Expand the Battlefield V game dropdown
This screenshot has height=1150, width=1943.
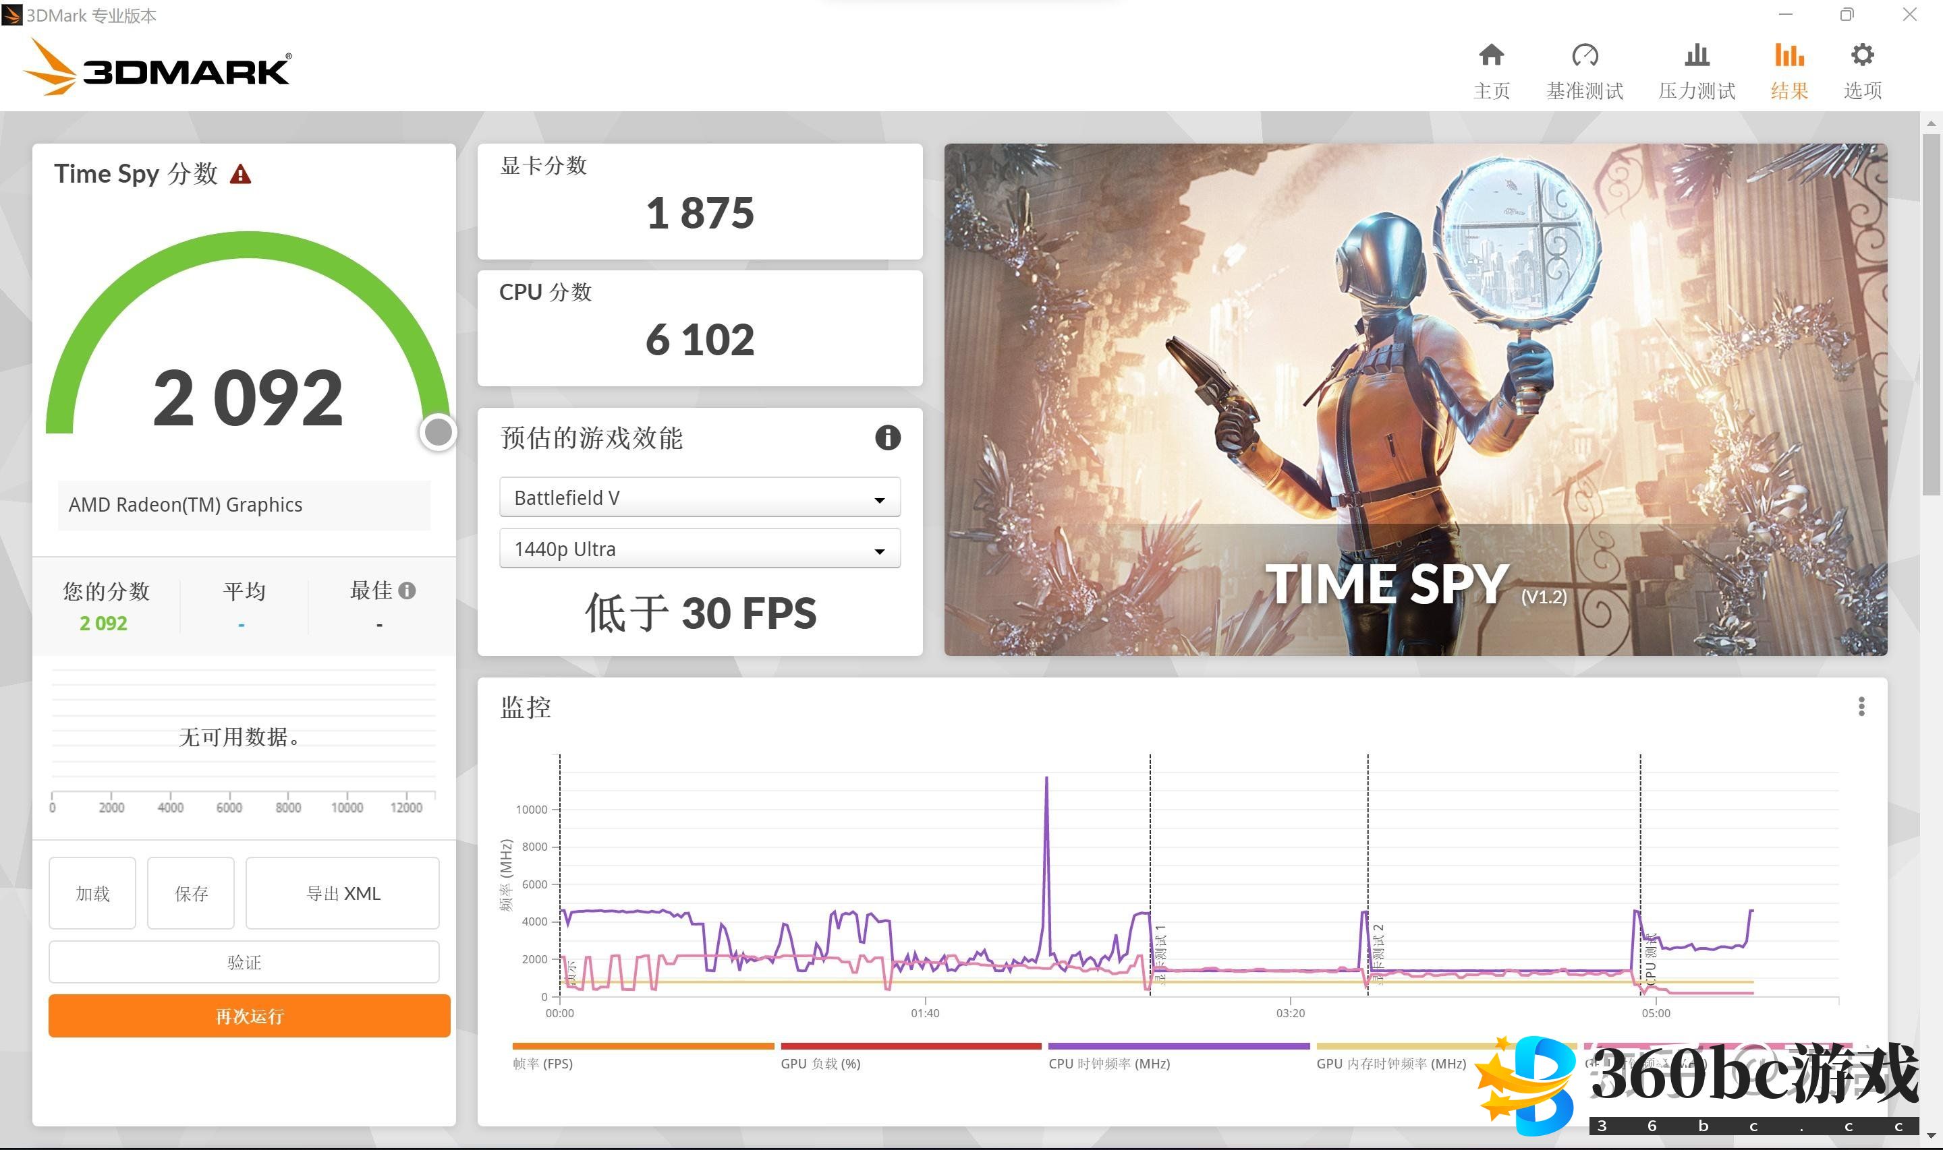coord(700,497)
